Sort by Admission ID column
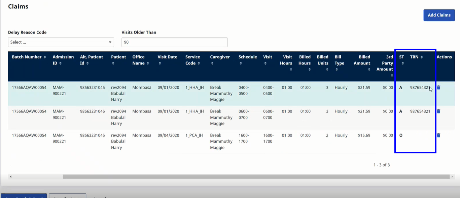Screen dimensions: 460x198 point(60,63)
